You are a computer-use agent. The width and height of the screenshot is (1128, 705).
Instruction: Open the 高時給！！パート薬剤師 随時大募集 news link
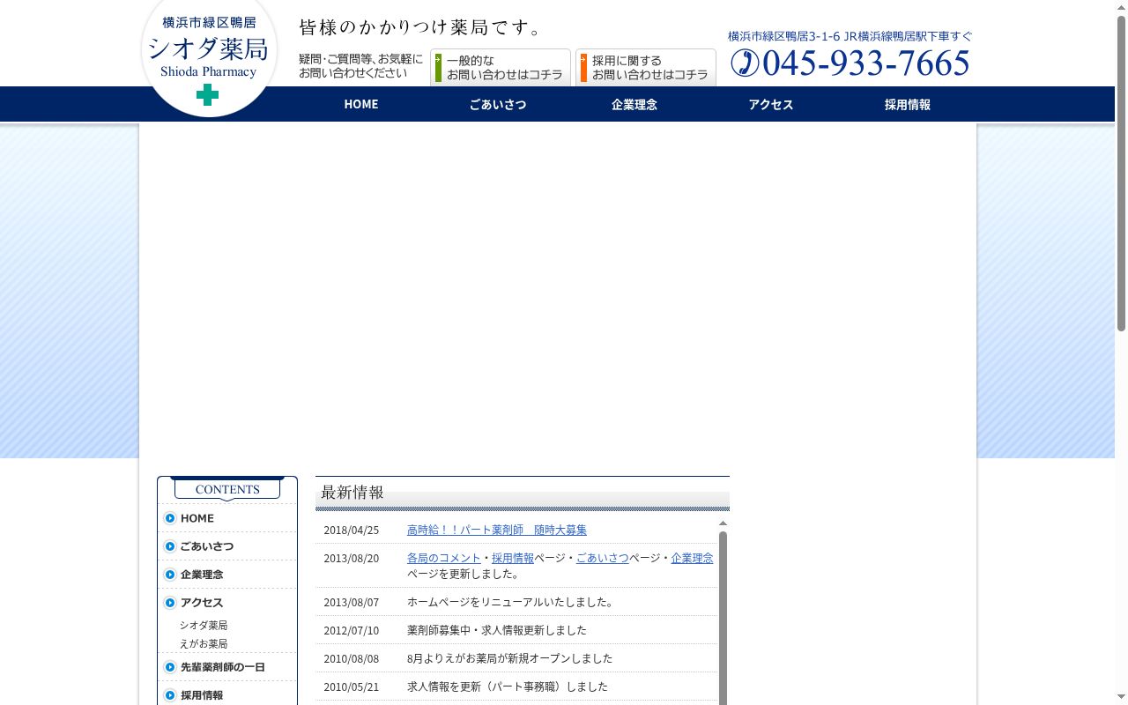(497, 530)
